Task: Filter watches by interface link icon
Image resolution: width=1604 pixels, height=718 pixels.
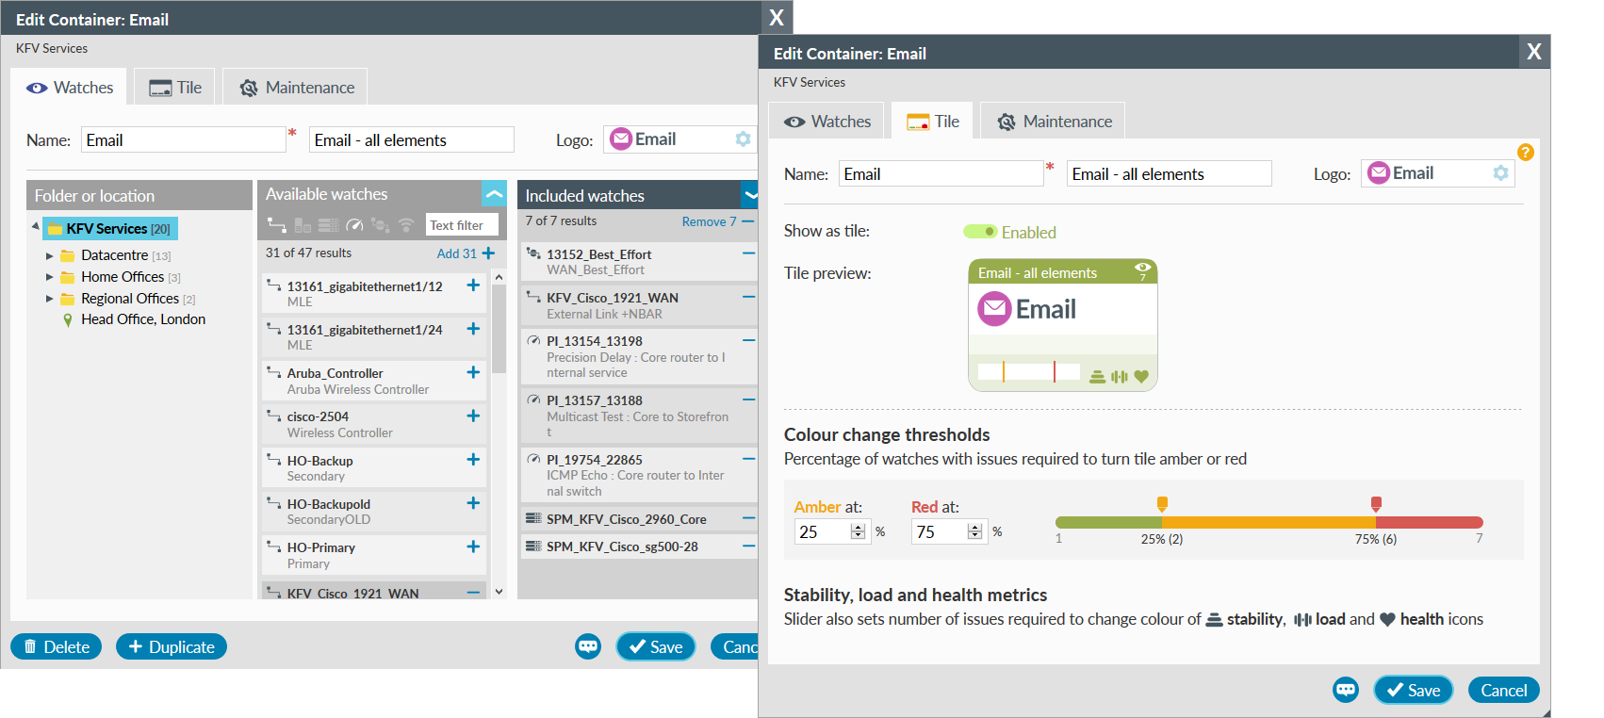Action: pyautogui.click(x=277, y=225)
